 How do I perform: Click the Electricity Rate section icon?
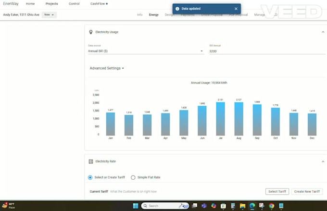91,161
